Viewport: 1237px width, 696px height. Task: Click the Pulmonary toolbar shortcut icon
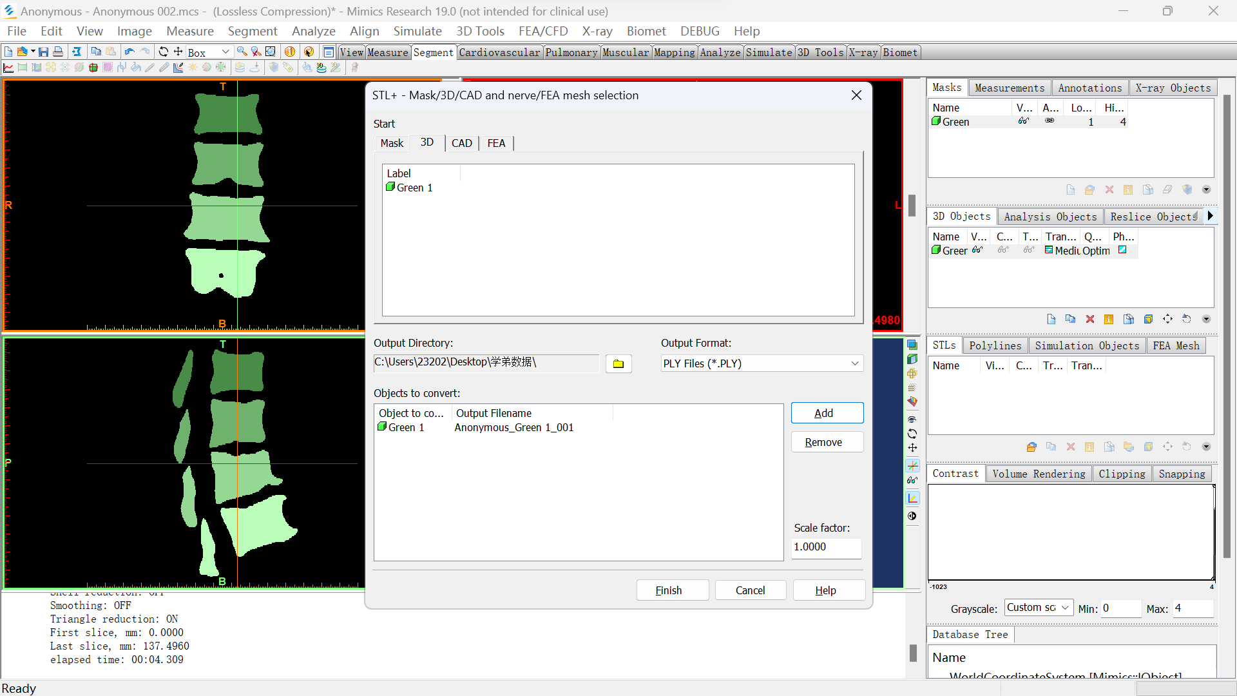coord(571,53)
